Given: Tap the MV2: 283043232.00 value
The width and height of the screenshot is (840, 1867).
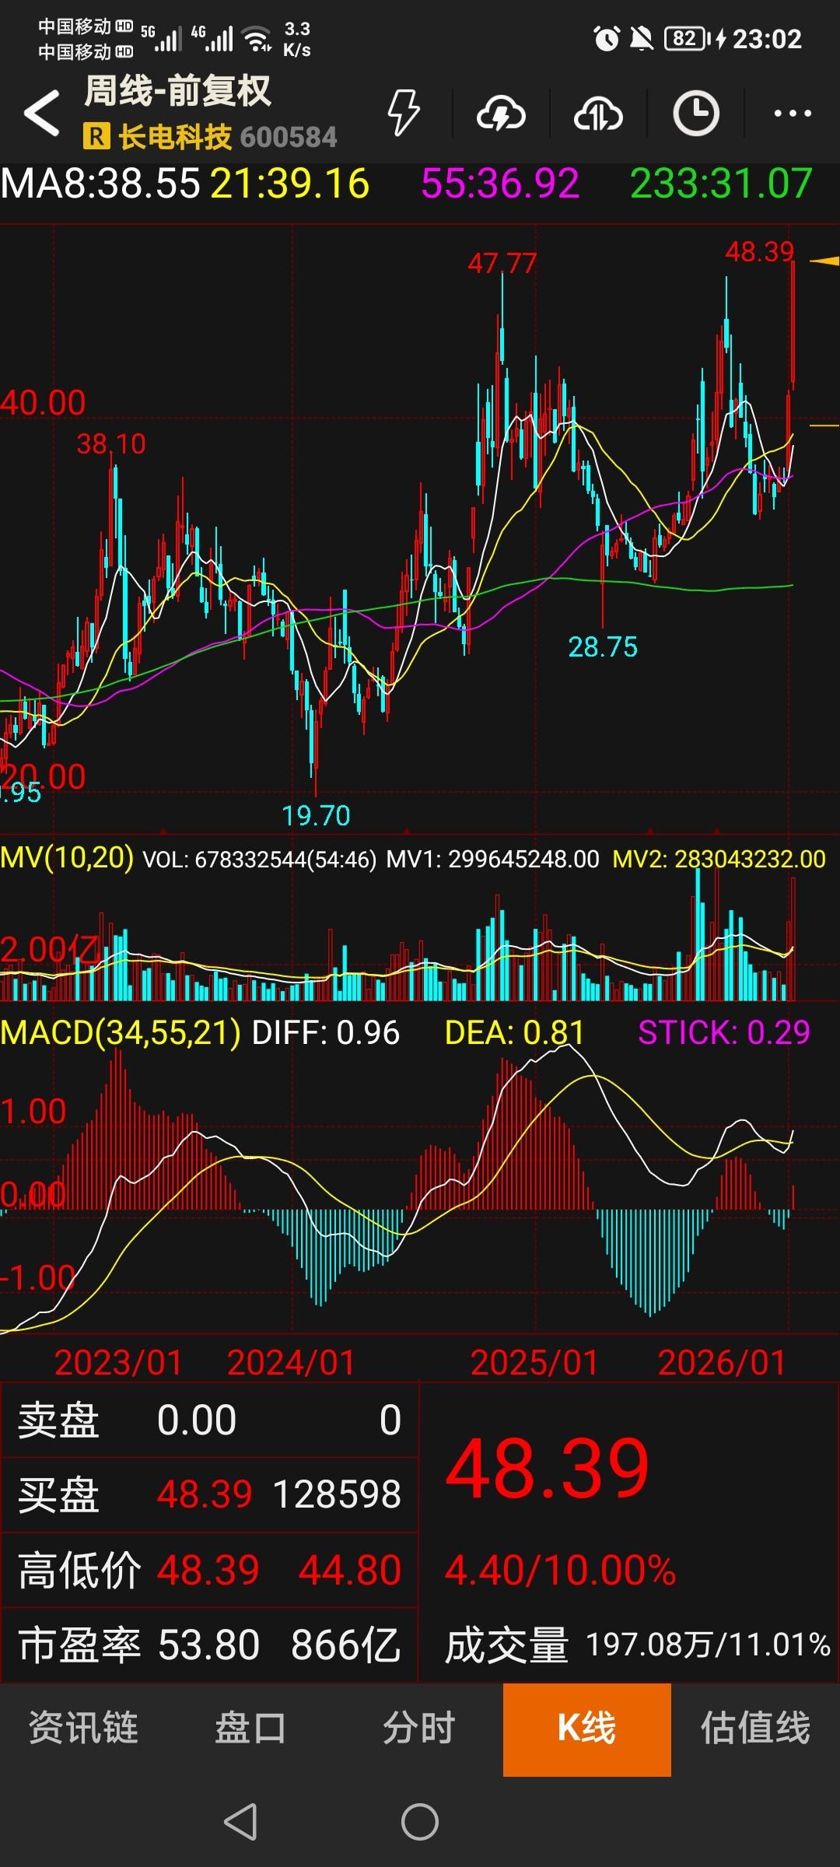Looking at the screenshot, I should coord(719,859).
